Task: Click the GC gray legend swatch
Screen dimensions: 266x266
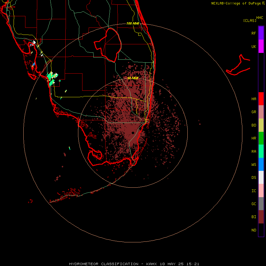Action: point(261,204)
